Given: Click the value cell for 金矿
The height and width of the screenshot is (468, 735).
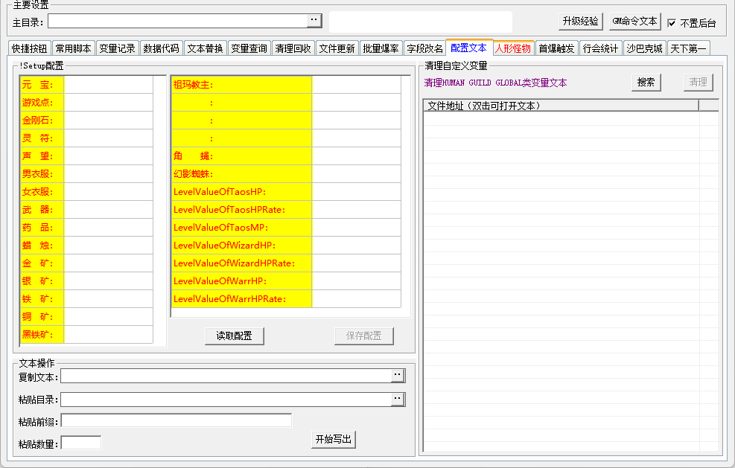Looking at the screenshot, I should (108, 263).
